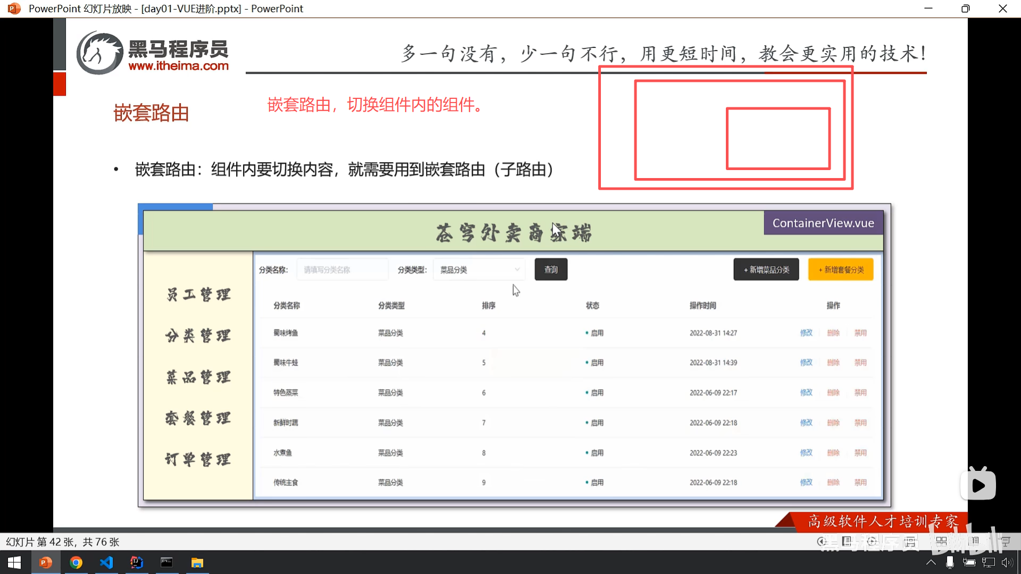Open File Explorer on the taskbar

197,562
